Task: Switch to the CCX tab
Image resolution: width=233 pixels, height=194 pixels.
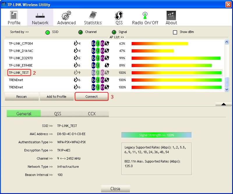Action: [92, 113]
